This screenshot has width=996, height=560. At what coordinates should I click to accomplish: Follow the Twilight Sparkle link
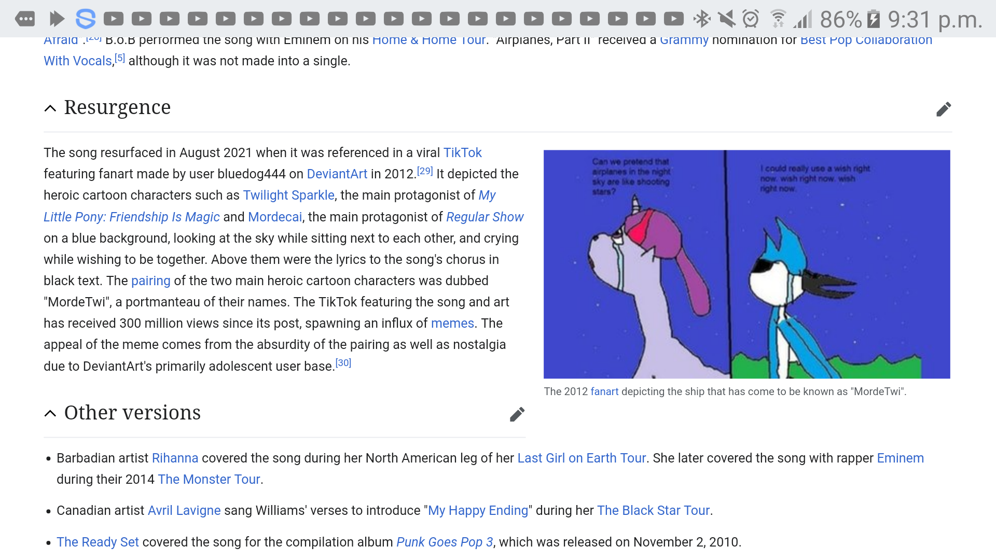tap(288, 195)
